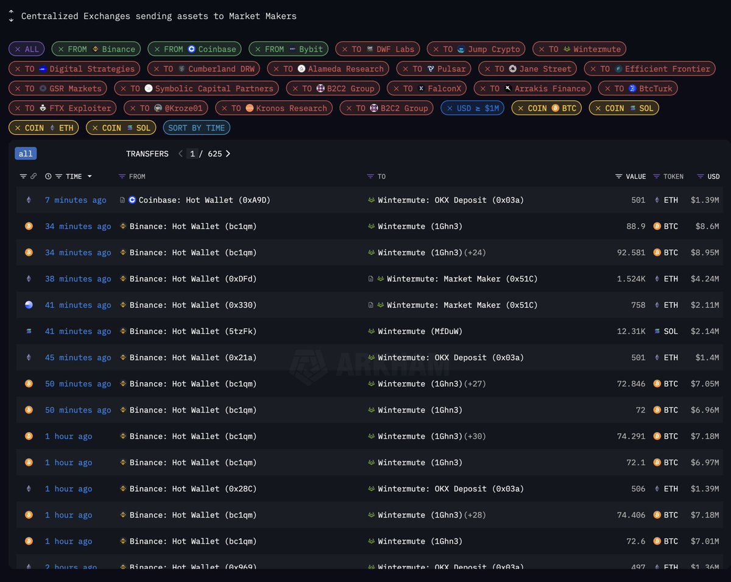Remove the FROM Binance filter via its X
This screenshot has height=582, width=731.
(x=61, y=49)
